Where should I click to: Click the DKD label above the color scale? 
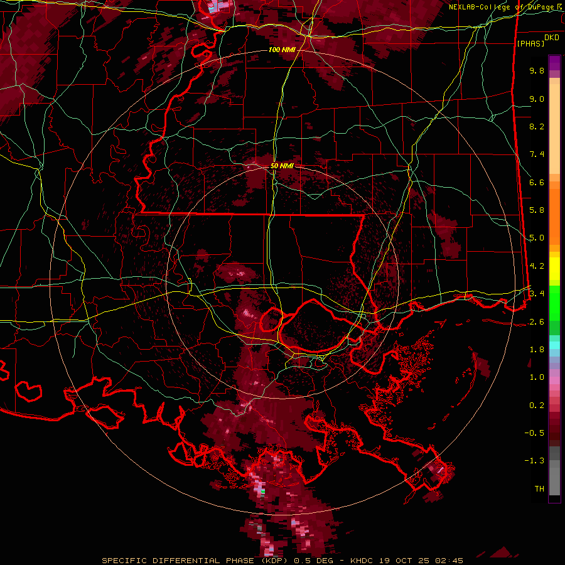pyautogui.click(x=552, y=38)
